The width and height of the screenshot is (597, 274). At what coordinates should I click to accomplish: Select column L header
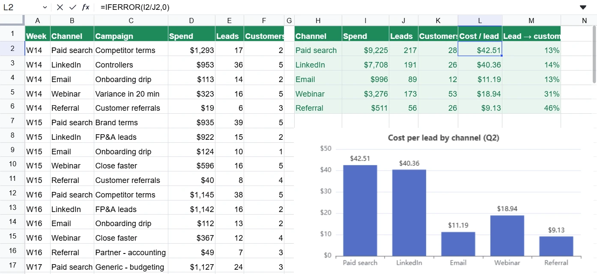[480, 21]
